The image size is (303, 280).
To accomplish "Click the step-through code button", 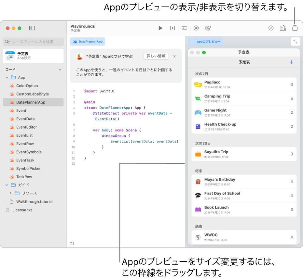I will [172, 28].
